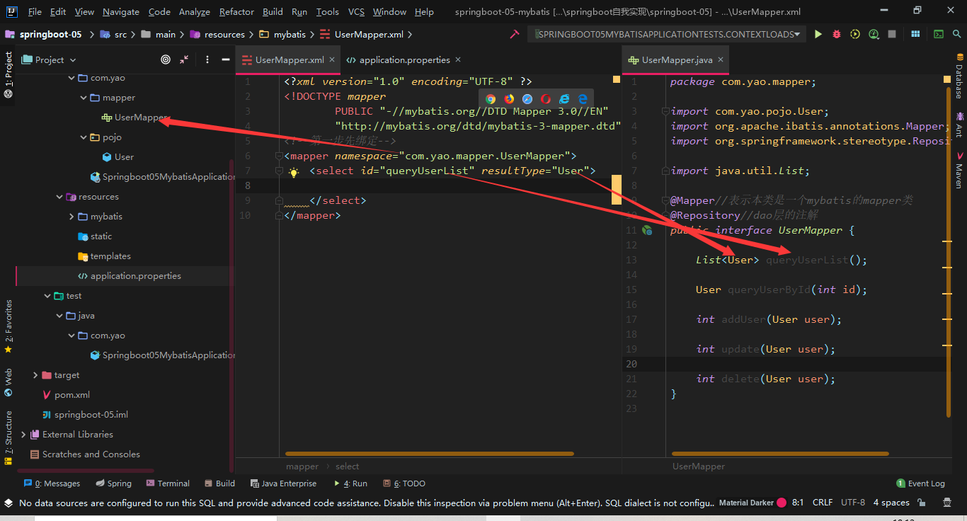Open Project Structure grid icon
967x521 pixels.
point(915,34)
